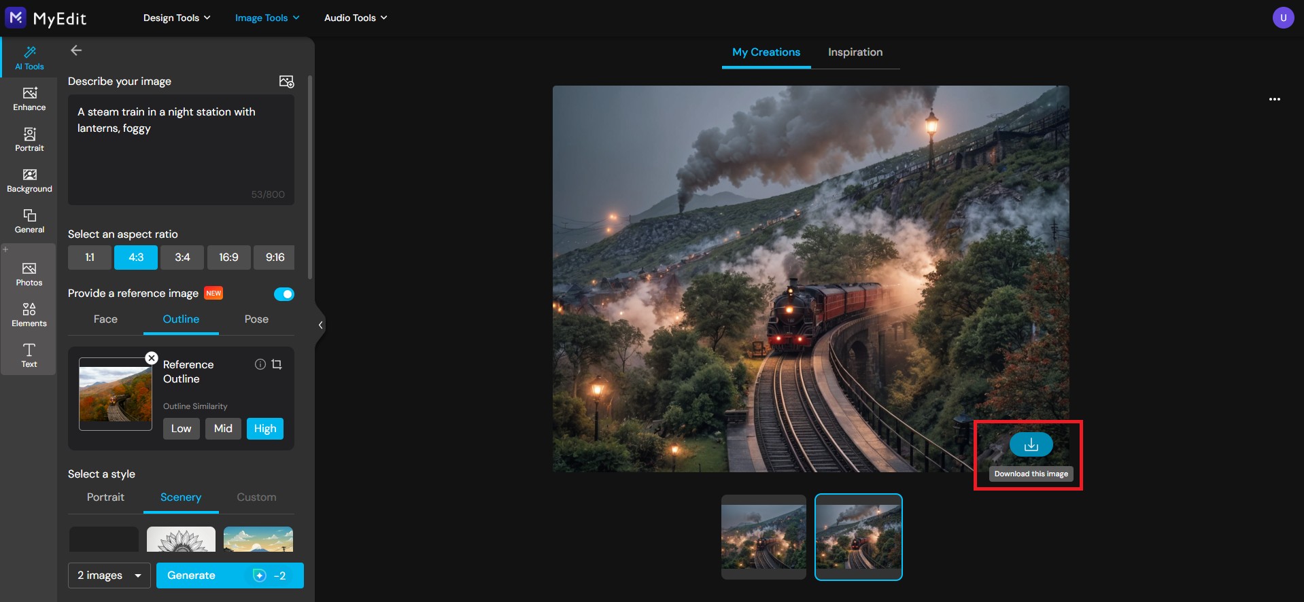Expand the Design Tools menu
1304x602 pixels.
pyautogui.click(x=177, y=18)
